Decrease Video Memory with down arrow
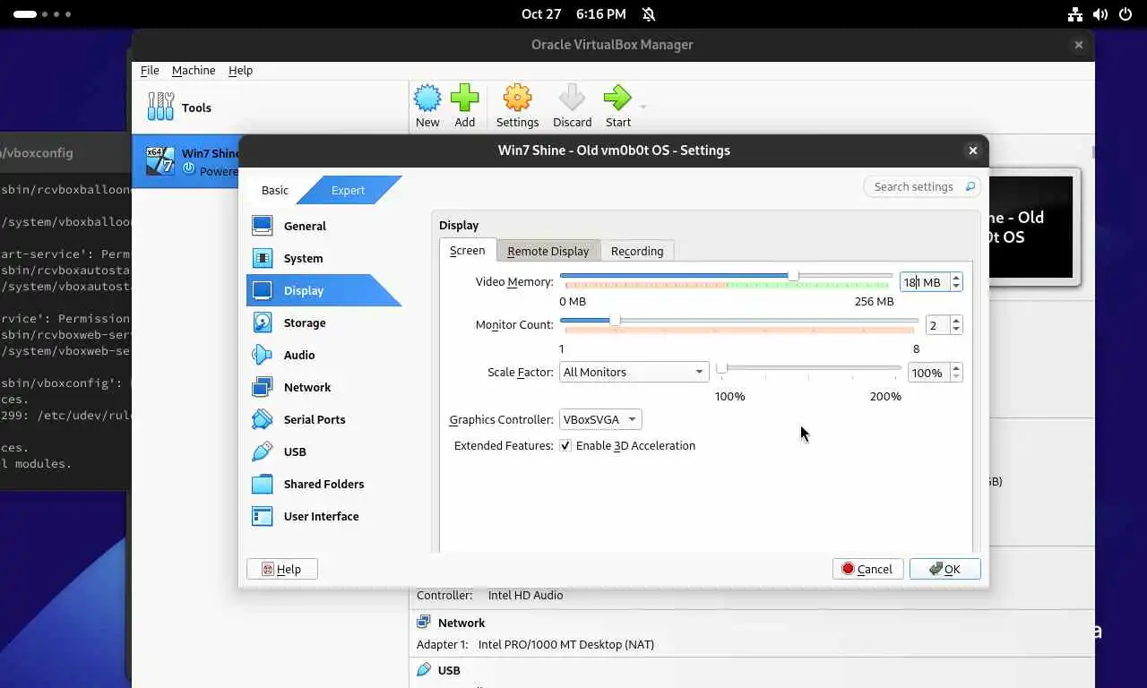 tap(956, 287)
